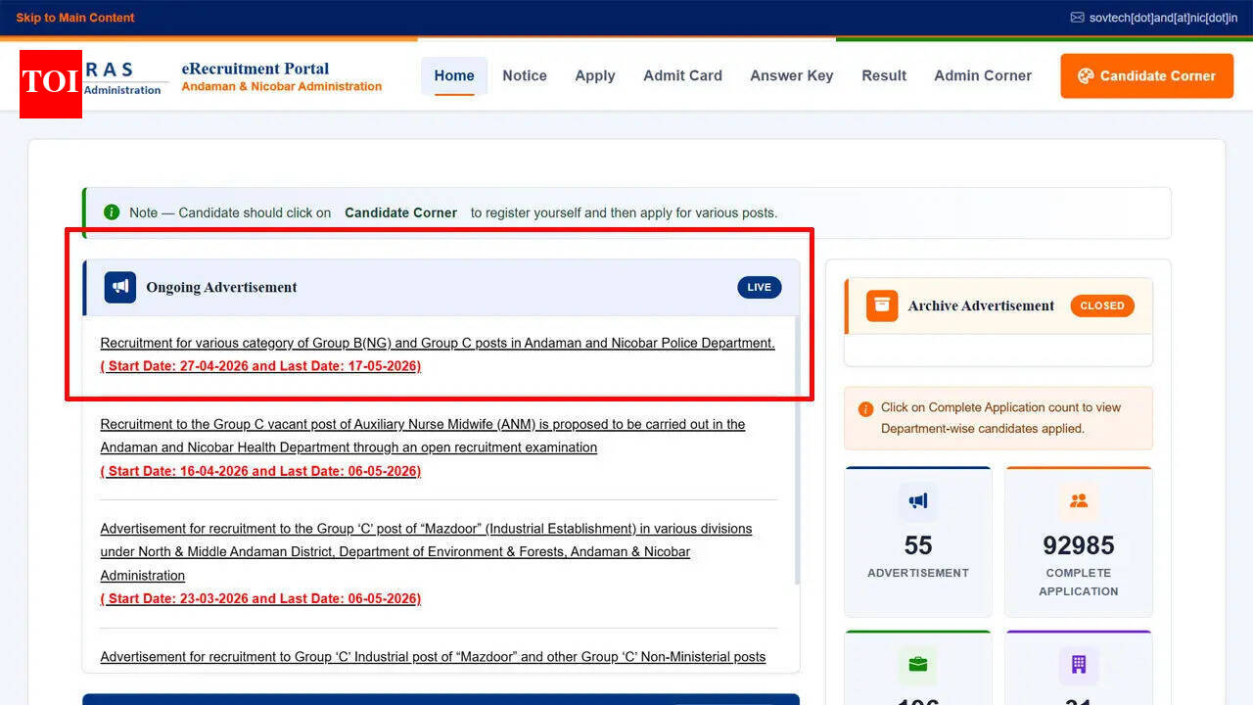Click the orange info icon in application count notice

click(x=865, y=409)
